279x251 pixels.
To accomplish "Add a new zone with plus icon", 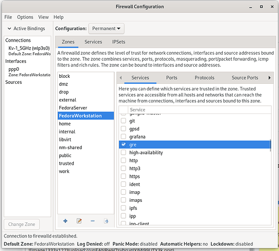I will point(65,221).
